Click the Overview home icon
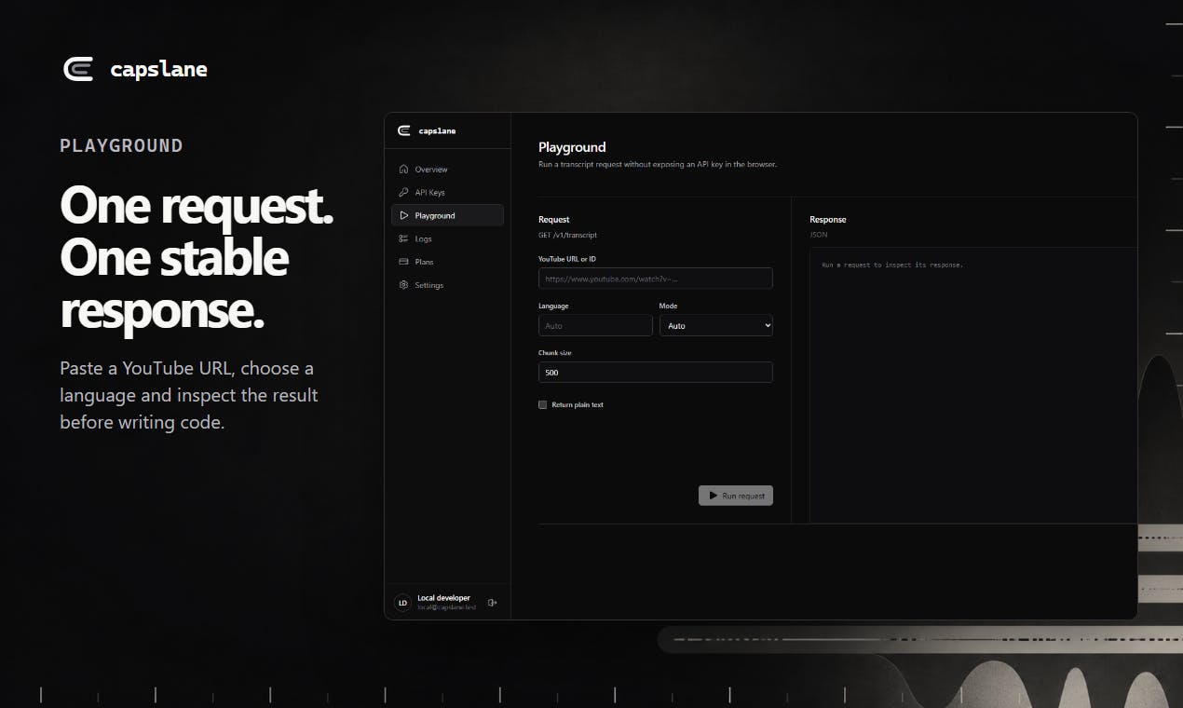1183x708 pixels. pyautogui.click(x=403, y=170)
